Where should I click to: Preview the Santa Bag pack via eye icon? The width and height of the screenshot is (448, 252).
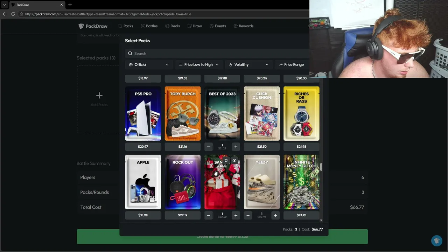pyautogui.click(x=234, y=160)
